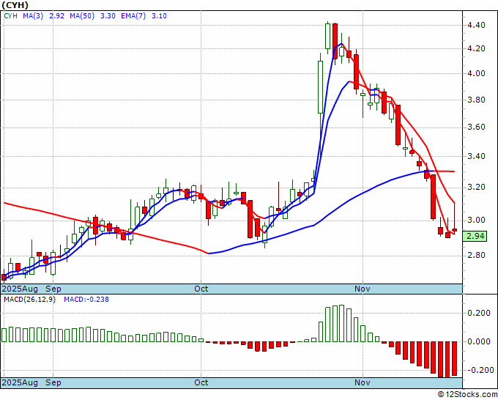Click the EMA(7) legend label
Screen dimensions: 498x400
pos(133,16)
